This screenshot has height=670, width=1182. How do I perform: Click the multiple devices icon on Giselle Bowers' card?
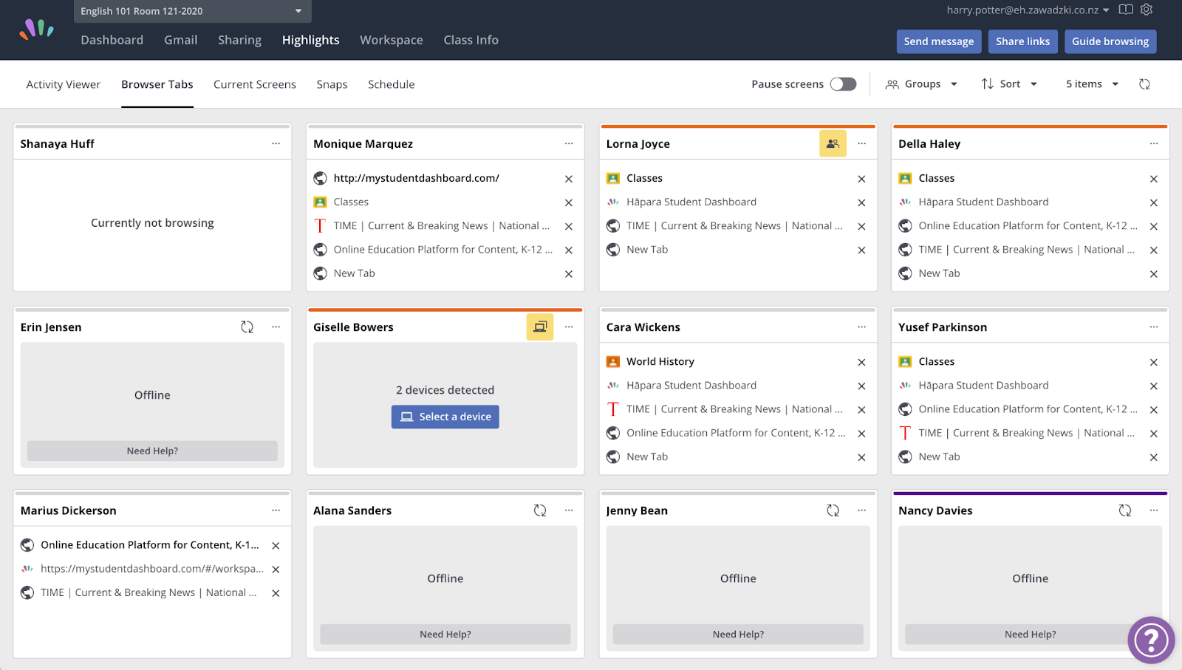[x=540, y=327]
